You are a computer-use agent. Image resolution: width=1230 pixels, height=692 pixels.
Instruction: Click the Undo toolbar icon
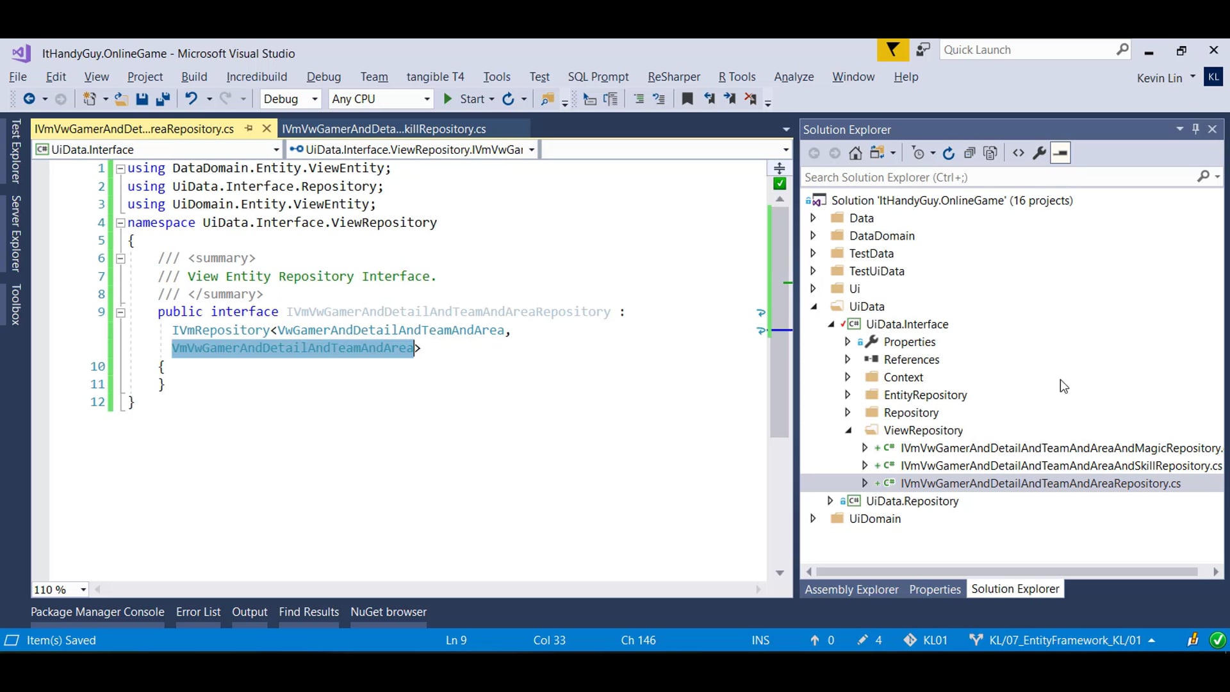point(191,99)
